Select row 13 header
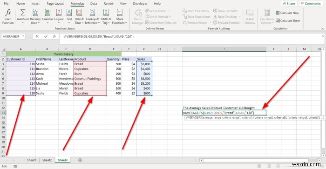 [x=3, y=113]
